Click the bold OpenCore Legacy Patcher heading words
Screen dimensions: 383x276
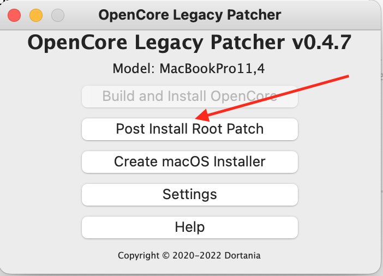click(156, 43)
